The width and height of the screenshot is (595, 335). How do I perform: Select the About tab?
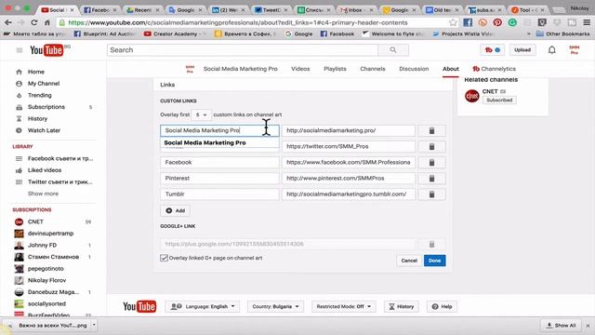tap(450, 69)
